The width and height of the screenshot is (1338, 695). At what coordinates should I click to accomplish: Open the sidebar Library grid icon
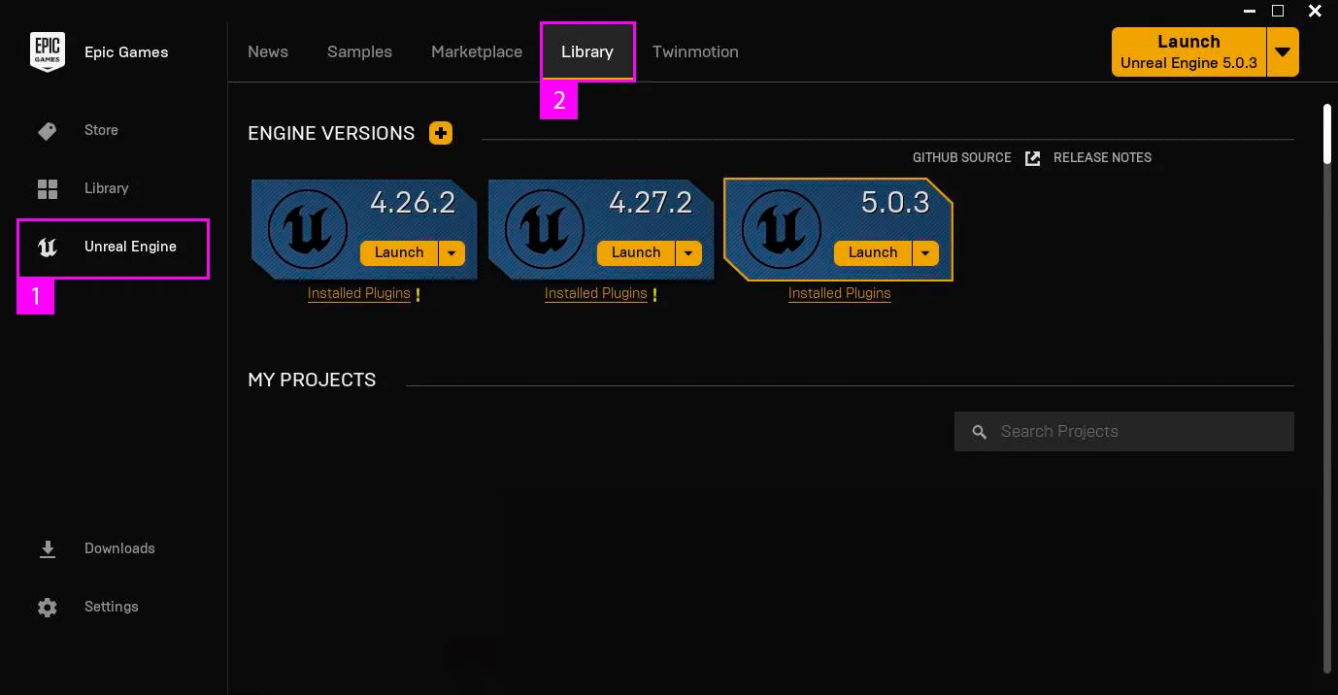(48, 189)
